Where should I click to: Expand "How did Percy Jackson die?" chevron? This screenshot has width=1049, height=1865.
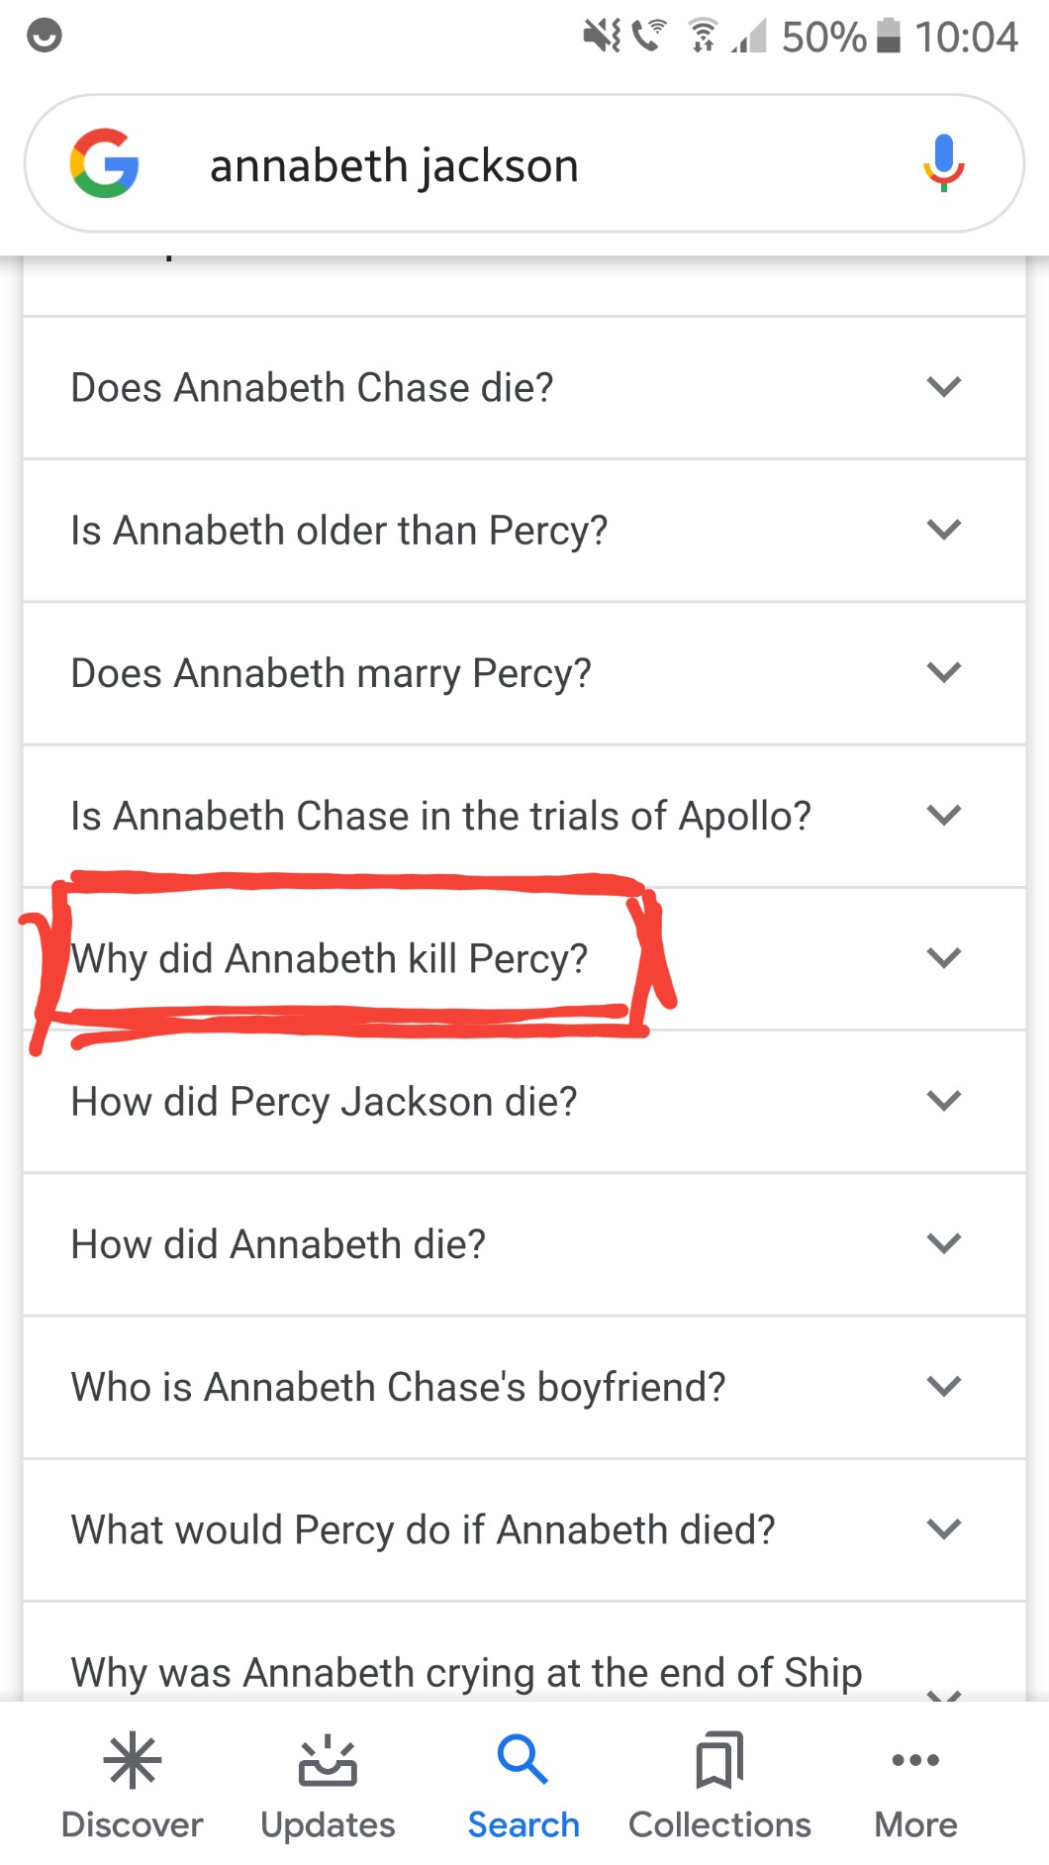pyautogui.click(x=944, y=1100)
